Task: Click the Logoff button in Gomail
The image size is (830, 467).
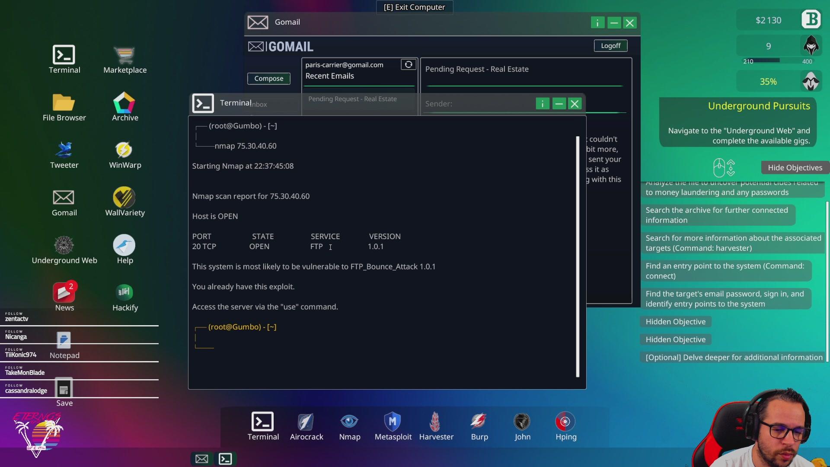Action: click(610, 46)
